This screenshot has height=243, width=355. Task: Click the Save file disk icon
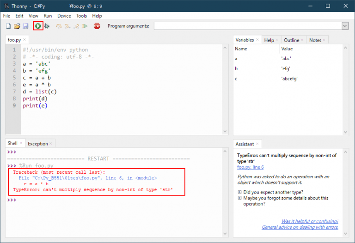point(25,26)
